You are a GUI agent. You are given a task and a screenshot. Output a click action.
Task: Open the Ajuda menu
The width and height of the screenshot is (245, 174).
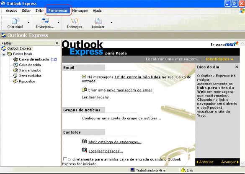point(97,11)
